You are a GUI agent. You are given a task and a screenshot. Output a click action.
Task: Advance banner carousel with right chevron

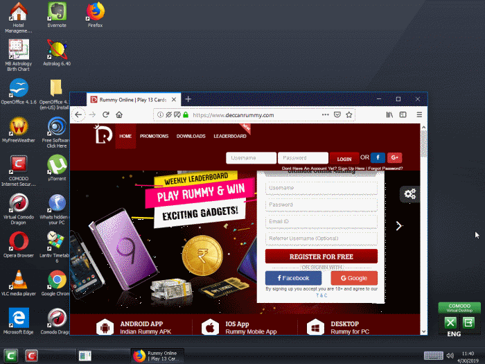click(x=398, y=226)
